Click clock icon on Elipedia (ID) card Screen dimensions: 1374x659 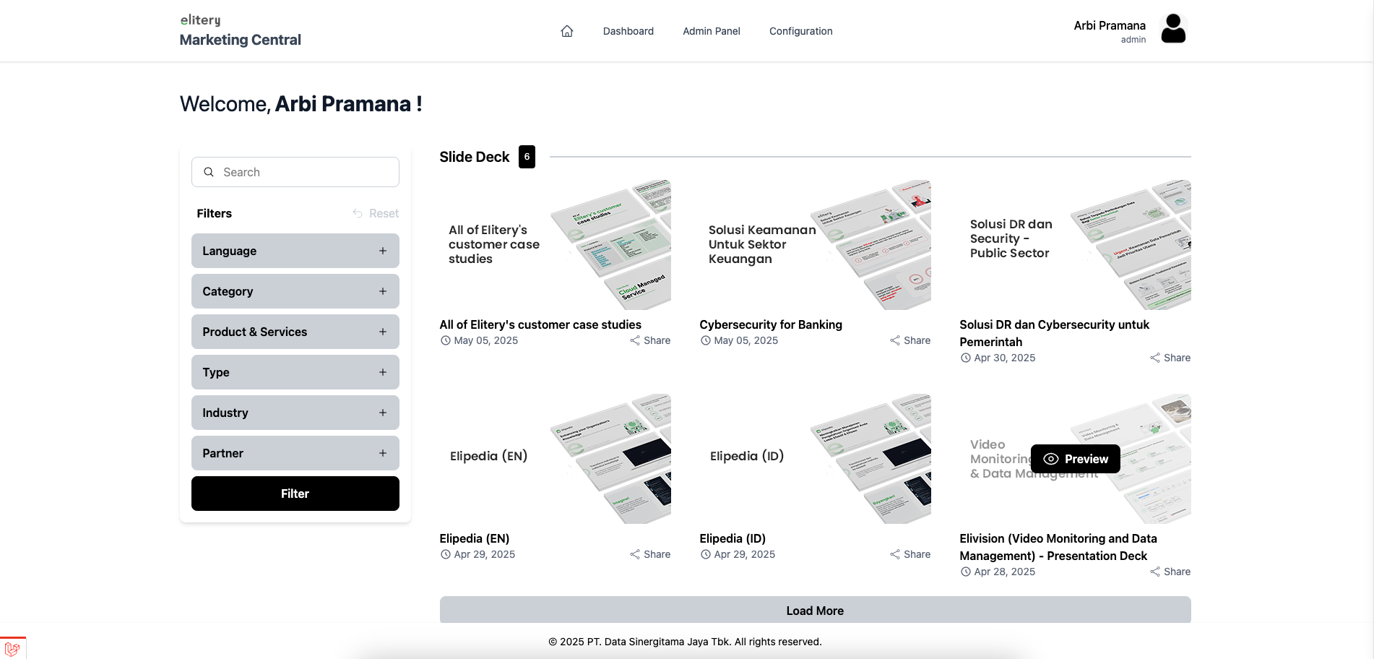706,554
